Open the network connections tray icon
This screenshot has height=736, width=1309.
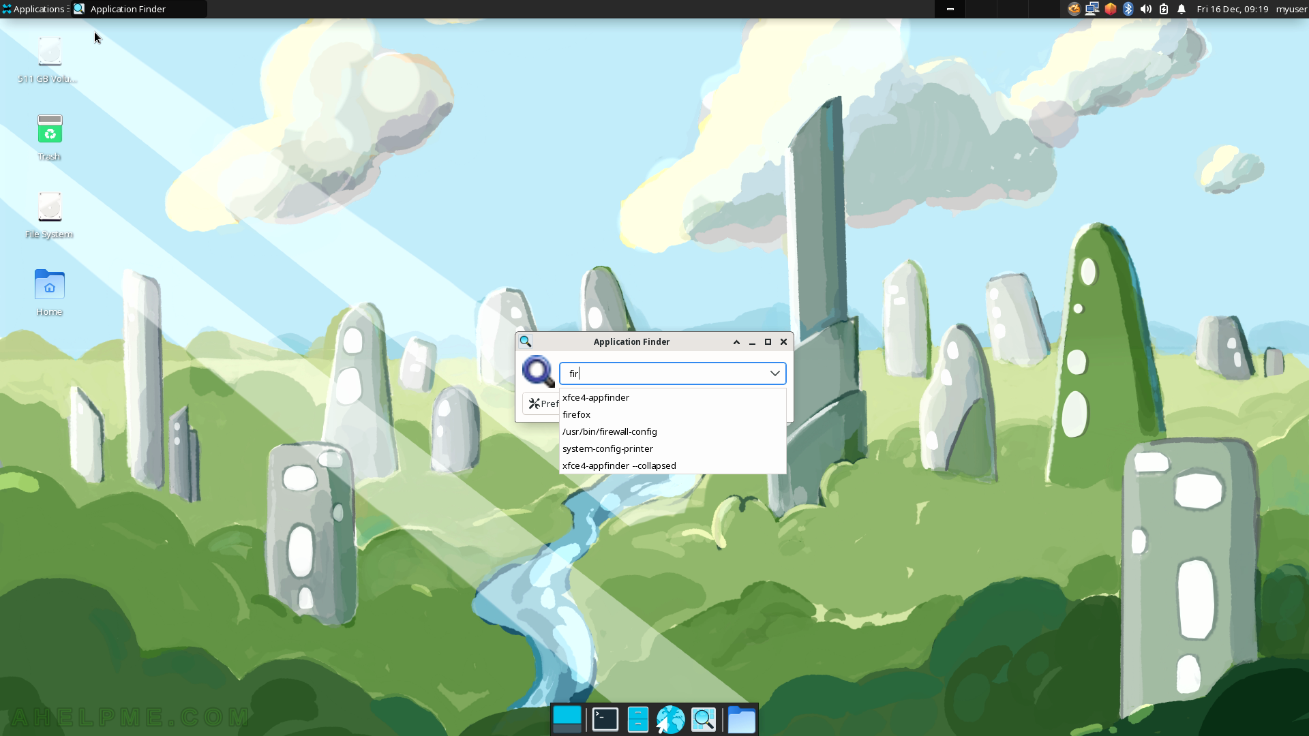[x=1092, y=9]
